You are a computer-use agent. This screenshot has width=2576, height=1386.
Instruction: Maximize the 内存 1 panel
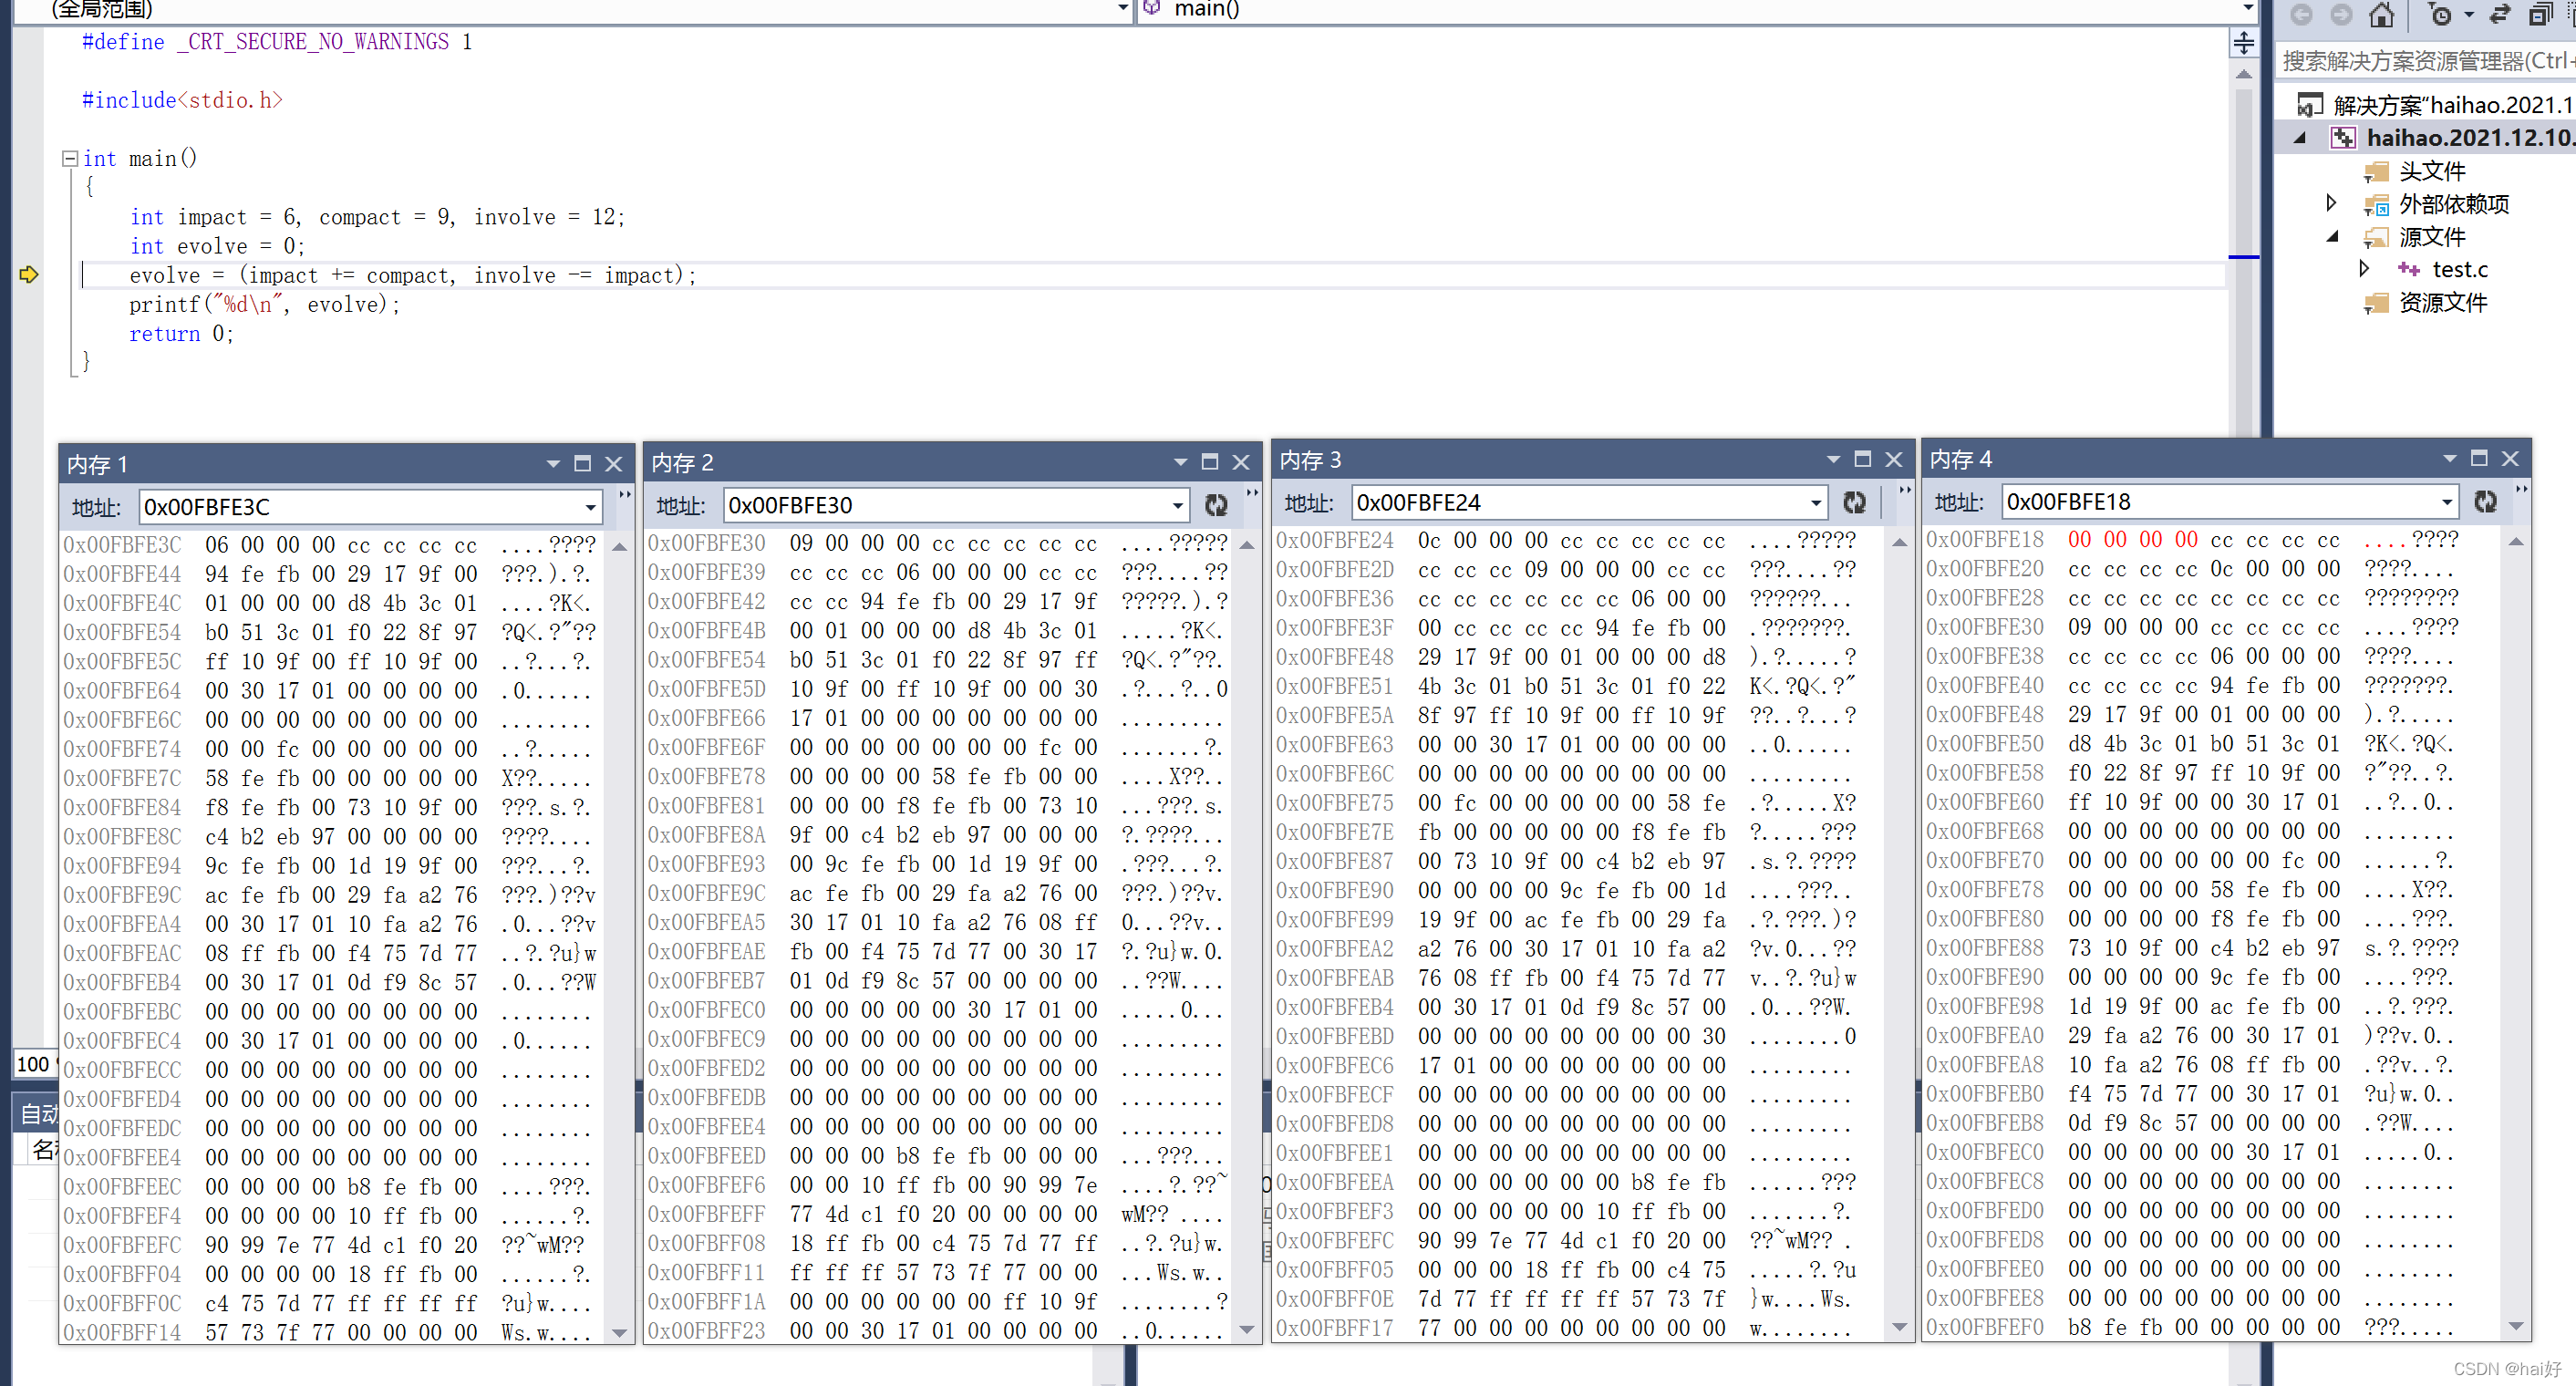[x=583, y=464]
